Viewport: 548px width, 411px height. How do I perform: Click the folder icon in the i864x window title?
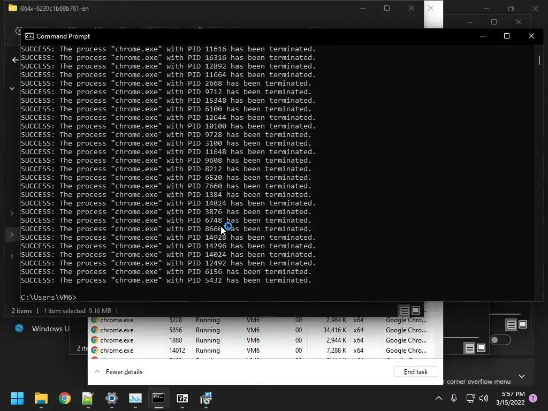[x=13, y=8]
